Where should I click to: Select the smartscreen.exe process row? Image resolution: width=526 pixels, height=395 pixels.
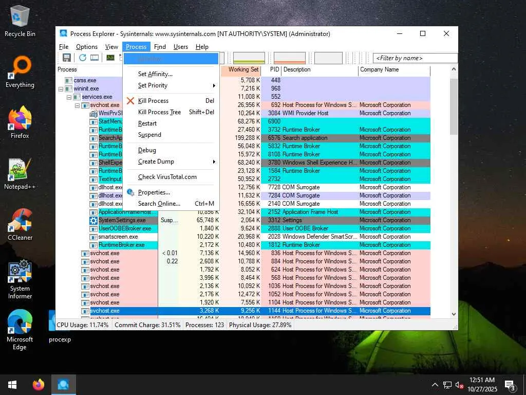coord(243,237)
